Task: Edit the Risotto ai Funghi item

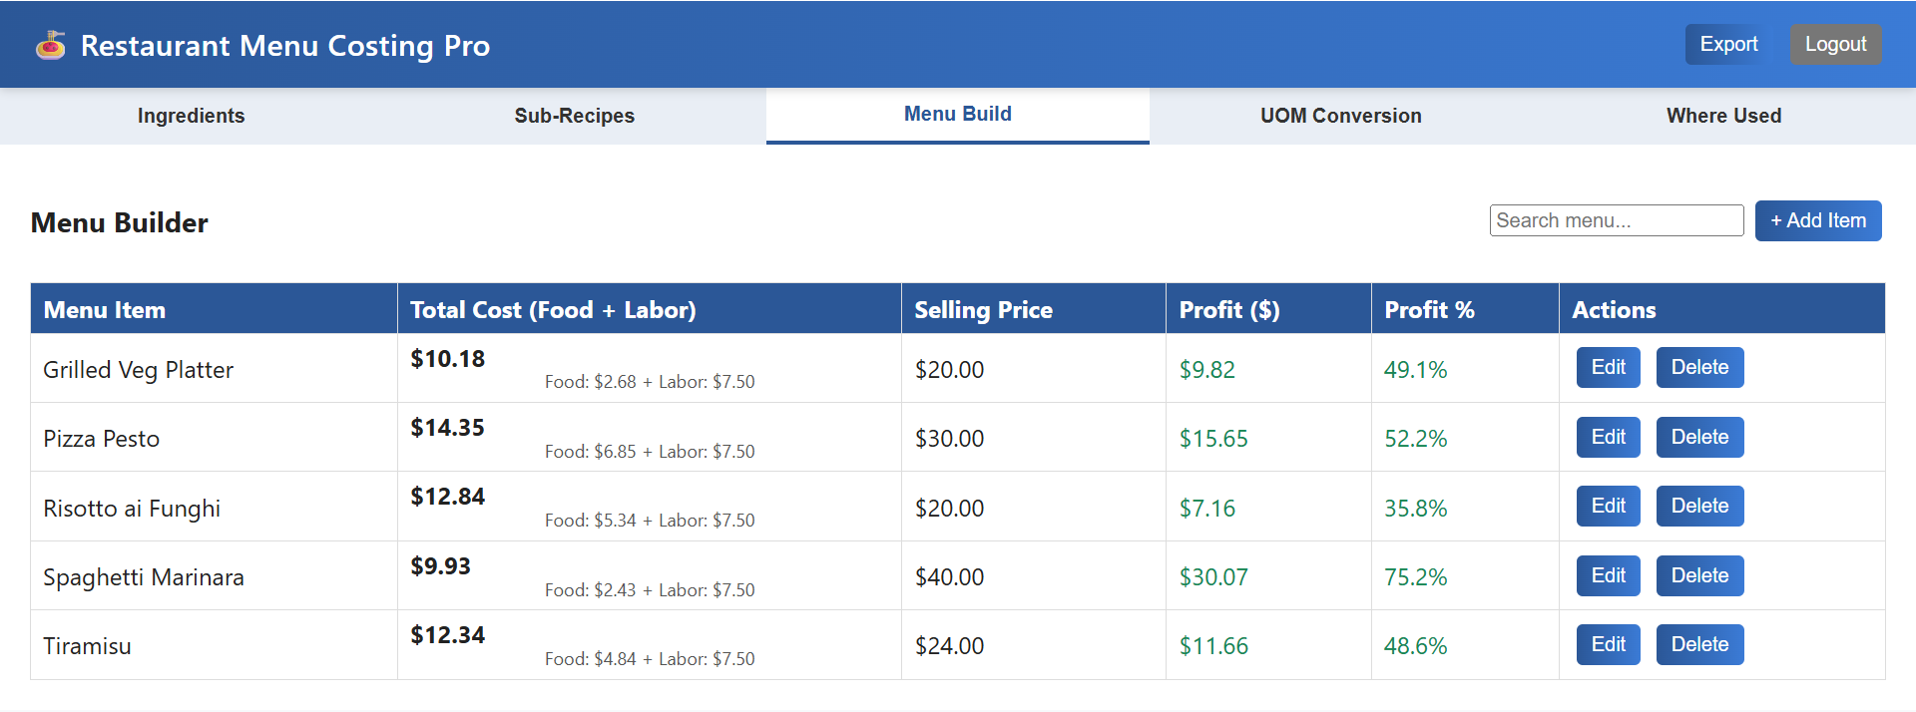Action: pos(1608,506)
